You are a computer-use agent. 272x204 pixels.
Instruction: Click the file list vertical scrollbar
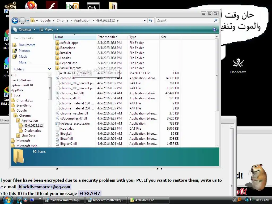(217, 75)
